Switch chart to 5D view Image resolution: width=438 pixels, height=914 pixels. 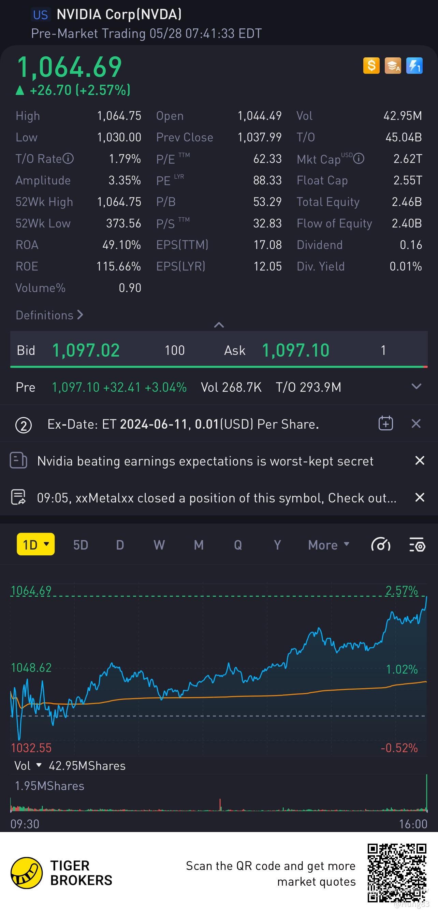81,545
